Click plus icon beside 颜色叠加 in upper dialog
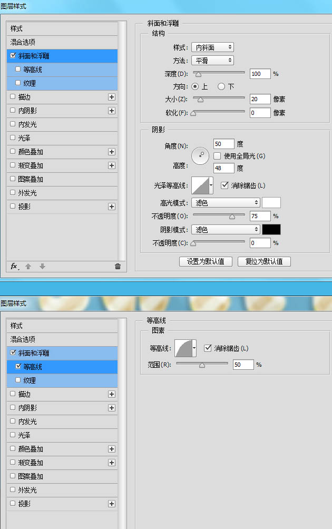 112,152
